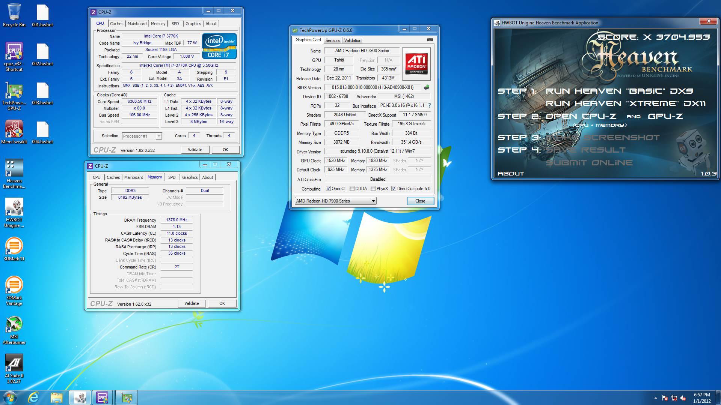Open Internet Explorer from the taskbar
Viewport: 721px width, 405px height.
[34, 397]
